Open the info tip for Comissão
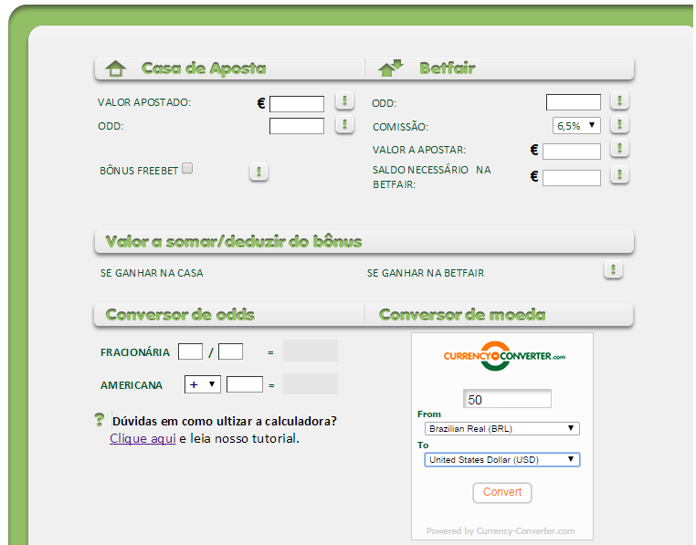The image size is (696, 545). coord(619,125)
